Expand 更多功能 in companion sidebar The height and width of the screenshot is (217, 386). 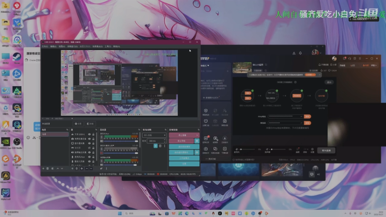click(211, 159)
